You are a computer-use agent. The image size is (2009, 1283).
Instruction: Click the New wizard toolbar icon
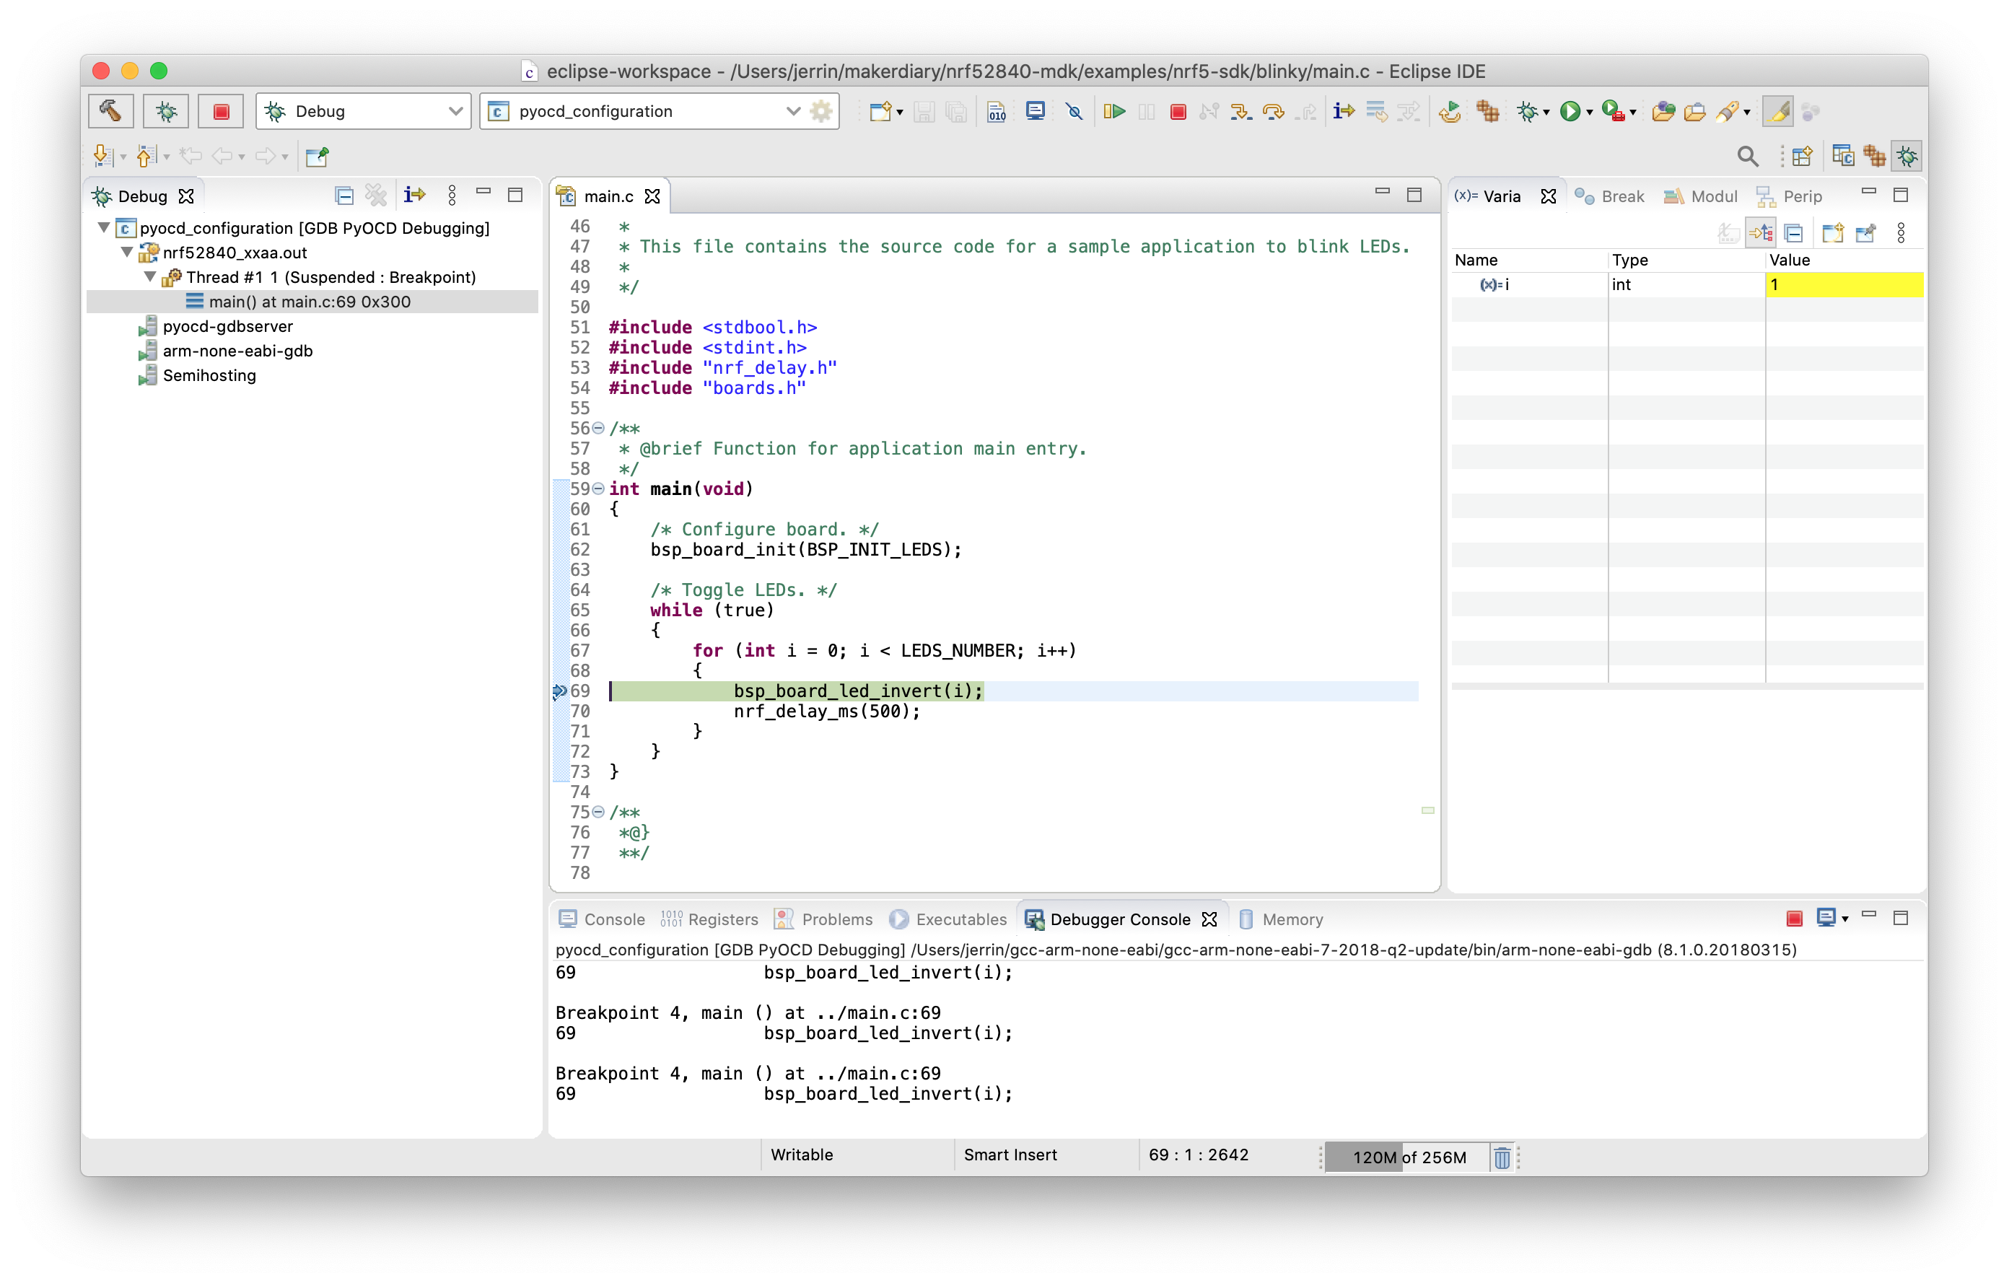click(880, 112)
